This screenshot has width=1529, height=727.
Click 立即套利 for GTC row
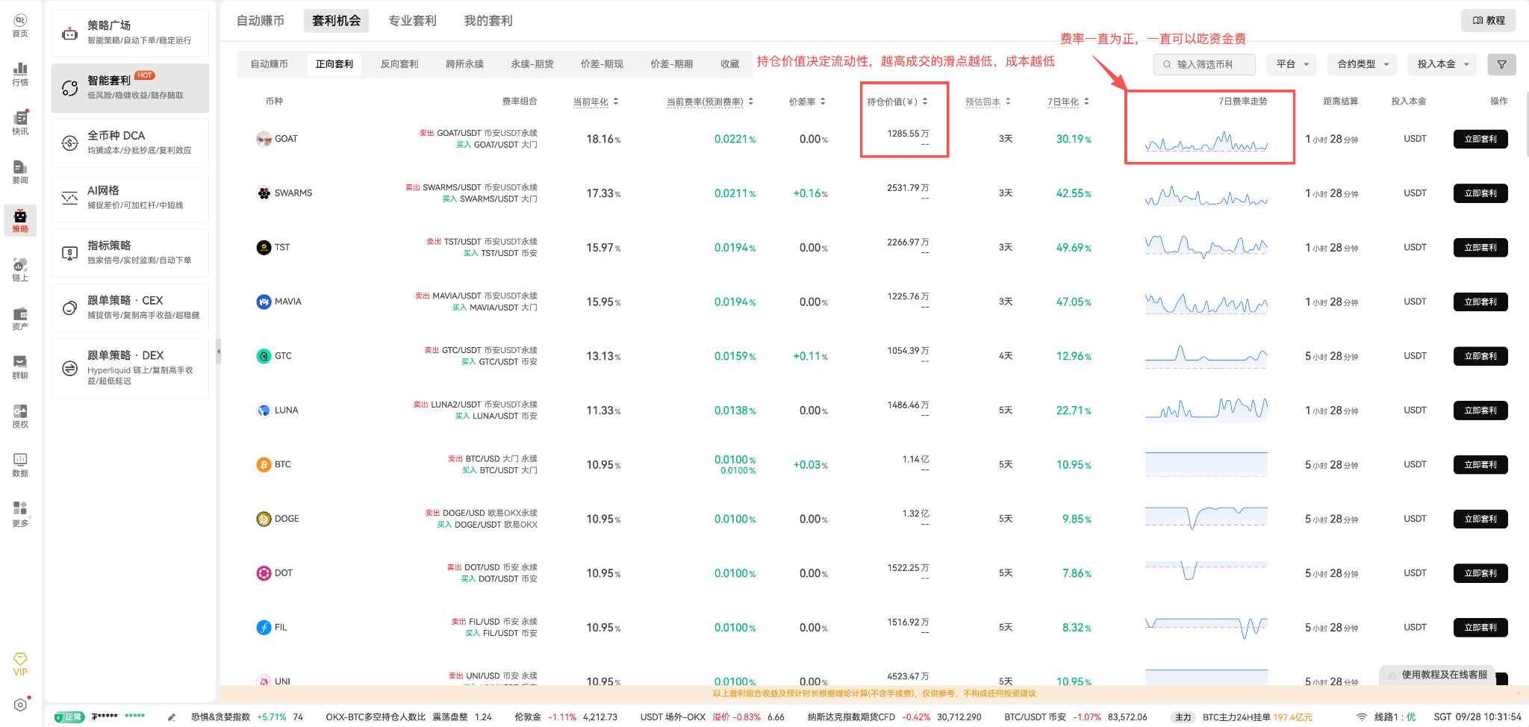pyautogui.click(x=1480, y=356)
